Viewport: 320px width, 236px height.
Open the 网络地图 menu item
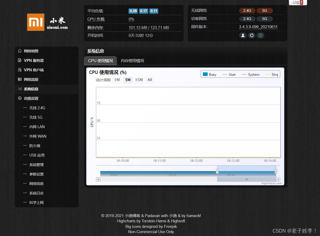point(47,51)
